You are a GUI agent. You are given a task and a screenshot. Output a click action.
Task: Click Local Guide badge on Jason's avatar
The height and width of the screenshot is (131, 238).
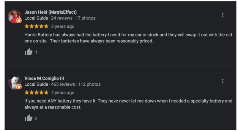(19, 20)
